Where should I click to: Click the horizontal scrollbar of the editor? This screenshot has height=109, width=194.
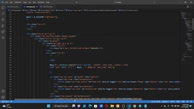pos(78,99)
